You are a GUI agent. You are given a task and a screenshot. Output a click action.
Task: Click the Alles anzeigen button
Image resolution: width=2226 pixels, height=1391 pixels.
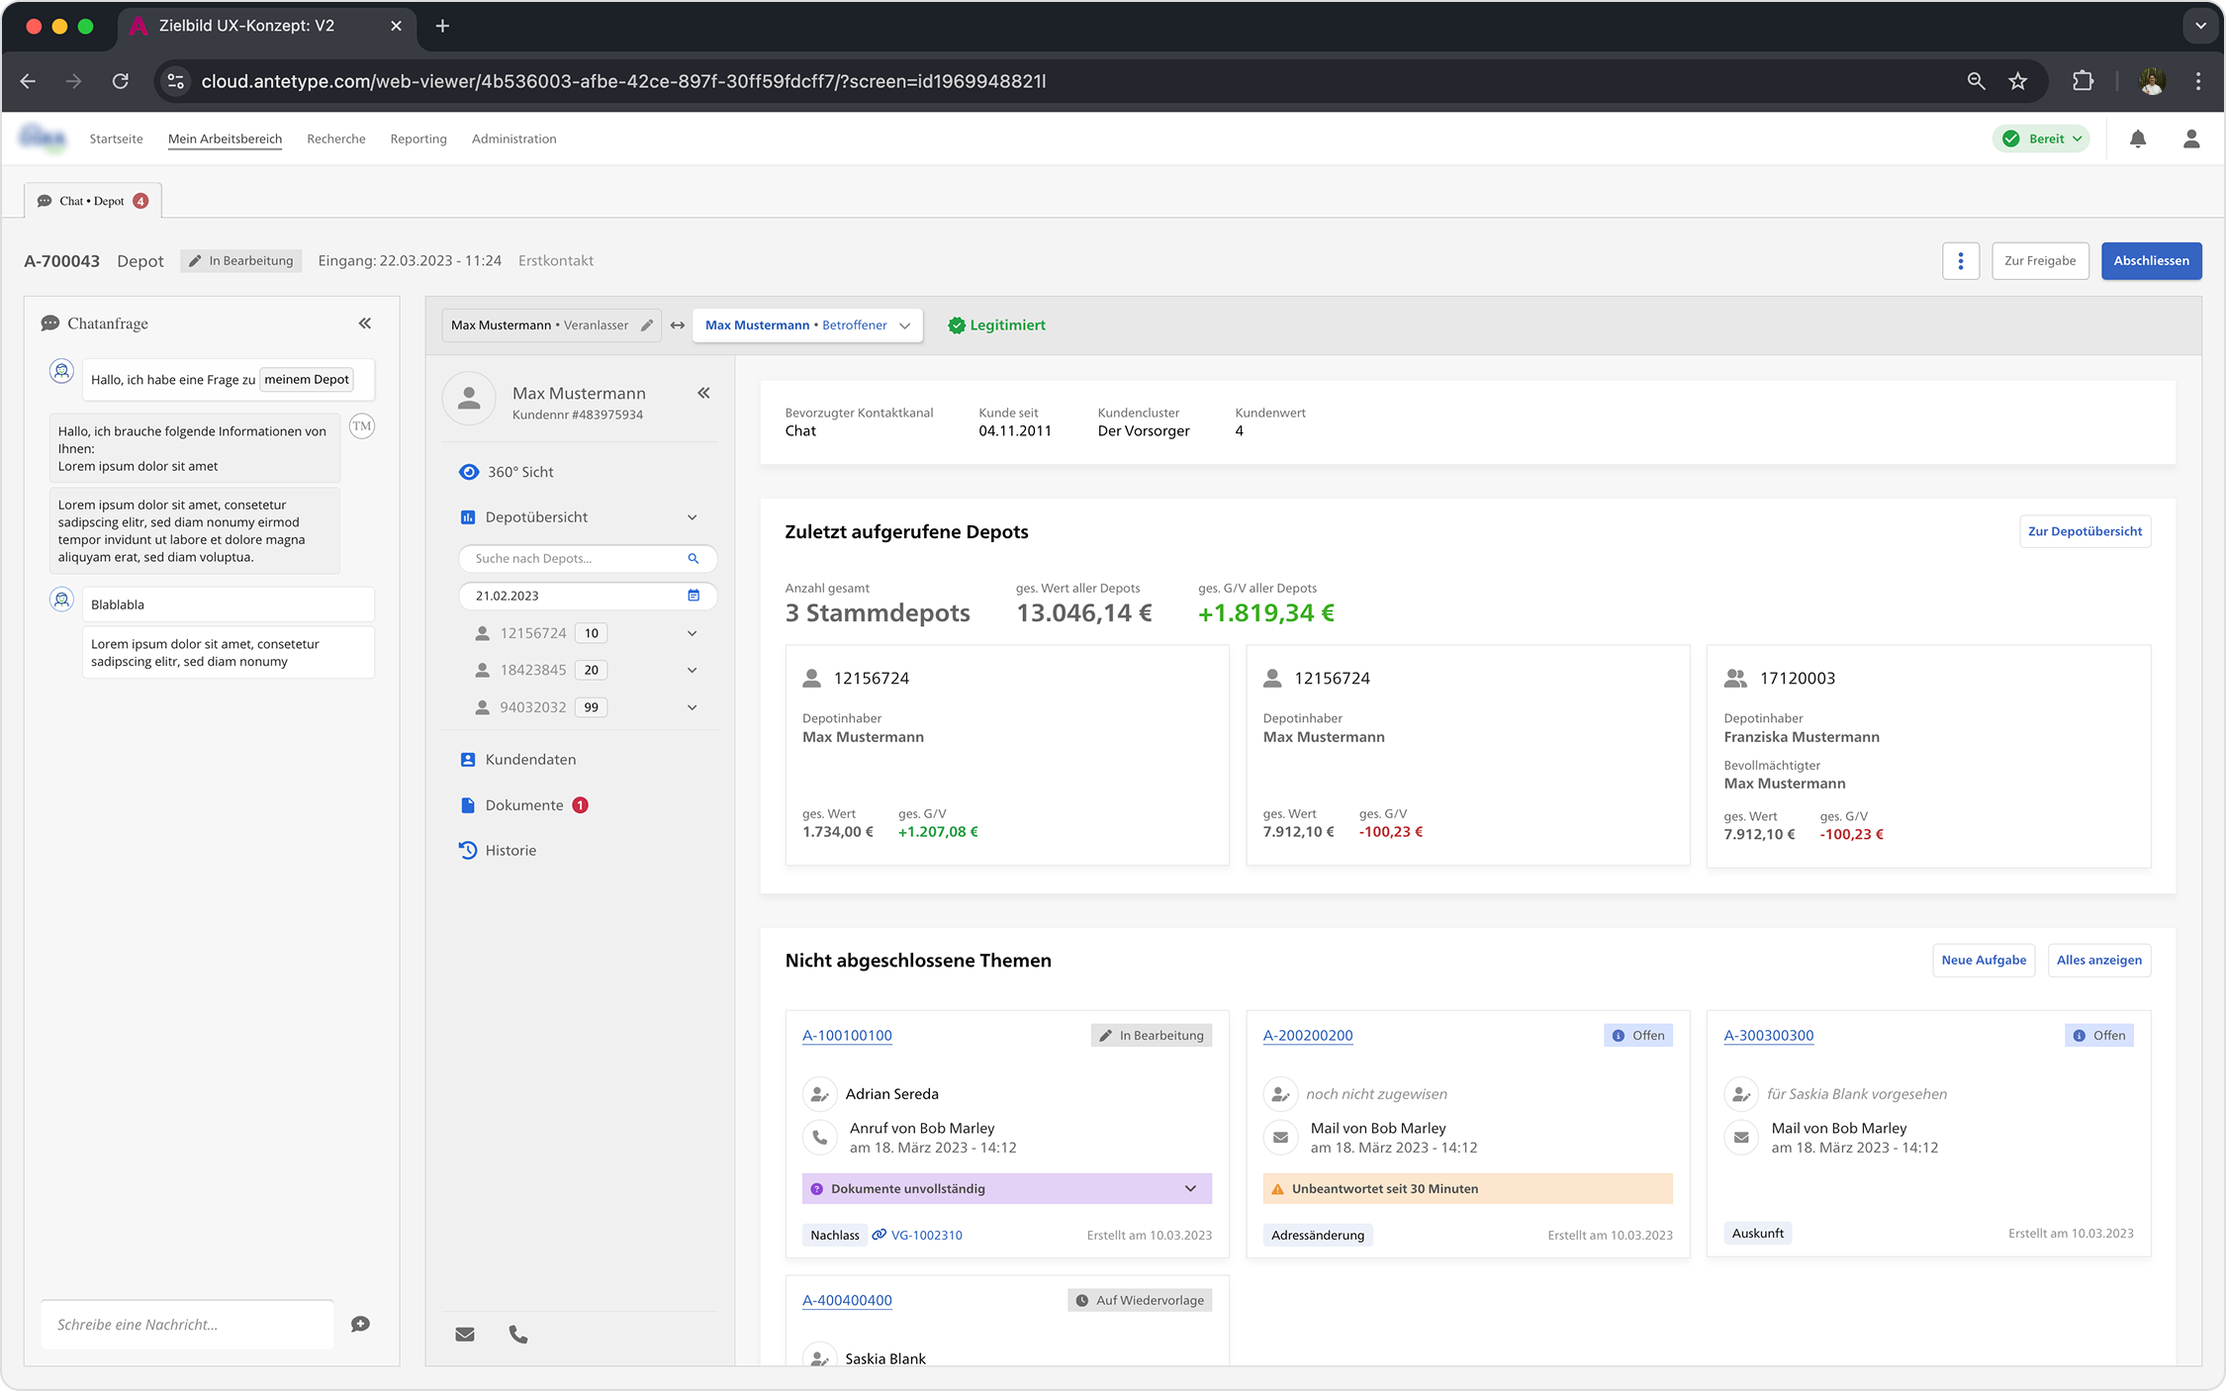tap(2099, 960)
